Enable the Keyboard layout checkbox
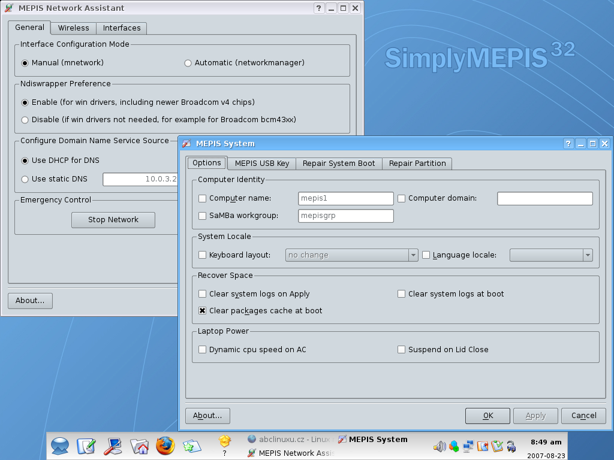The image size is (614, 460). point(203,255)
